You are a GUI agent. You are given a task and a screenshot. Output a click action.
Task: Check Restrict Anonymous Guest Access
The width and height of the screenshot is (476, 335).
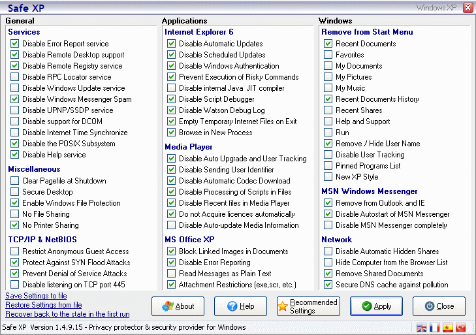click(x=14, y=251)
